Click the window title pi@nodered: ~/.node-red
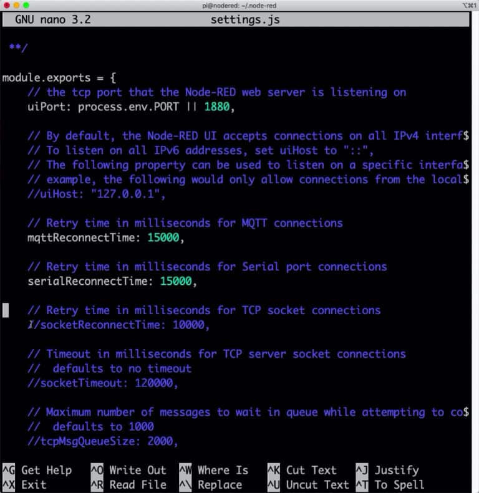479x493 pixels. 239,6
